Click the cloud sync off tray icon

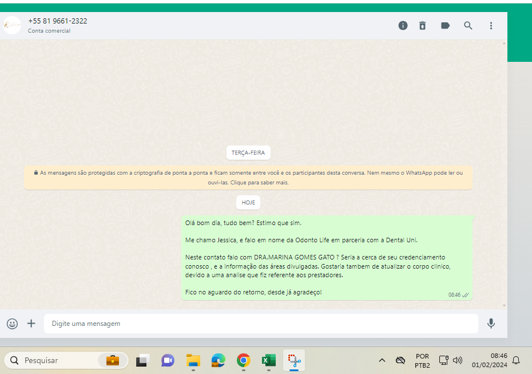click(x=400, y=360)
